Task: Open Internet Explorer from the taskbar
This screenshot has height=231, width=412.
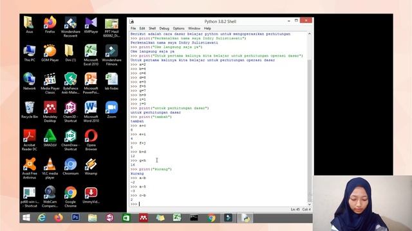Action: (x=41, y=218)
